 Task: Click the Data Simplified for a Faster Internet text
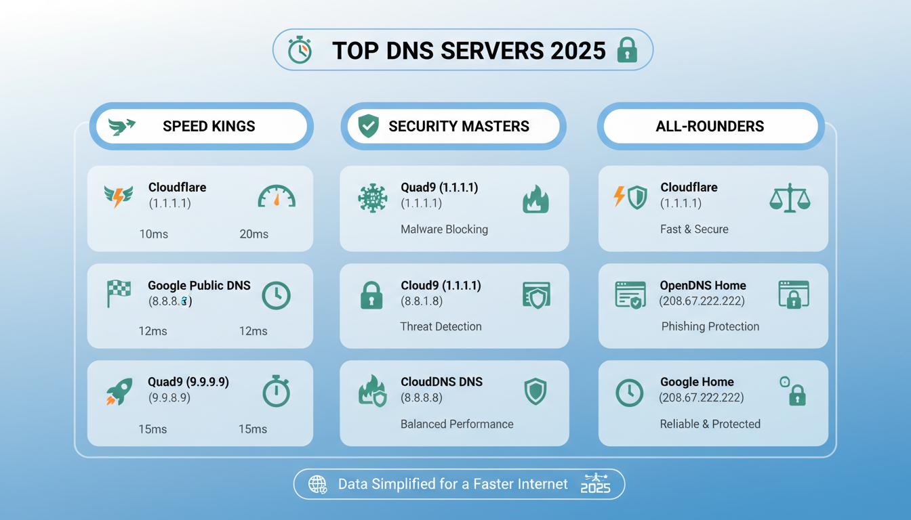pyautogui.click(x=453, y=484)
